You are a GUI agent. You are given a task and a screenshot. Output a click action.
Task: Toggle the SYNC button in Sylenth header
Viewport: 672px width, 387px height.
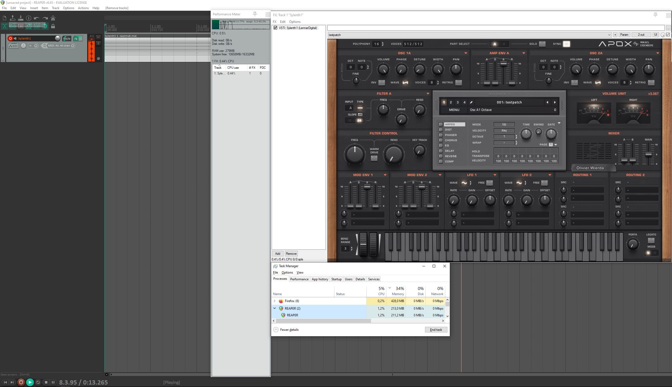567,44
